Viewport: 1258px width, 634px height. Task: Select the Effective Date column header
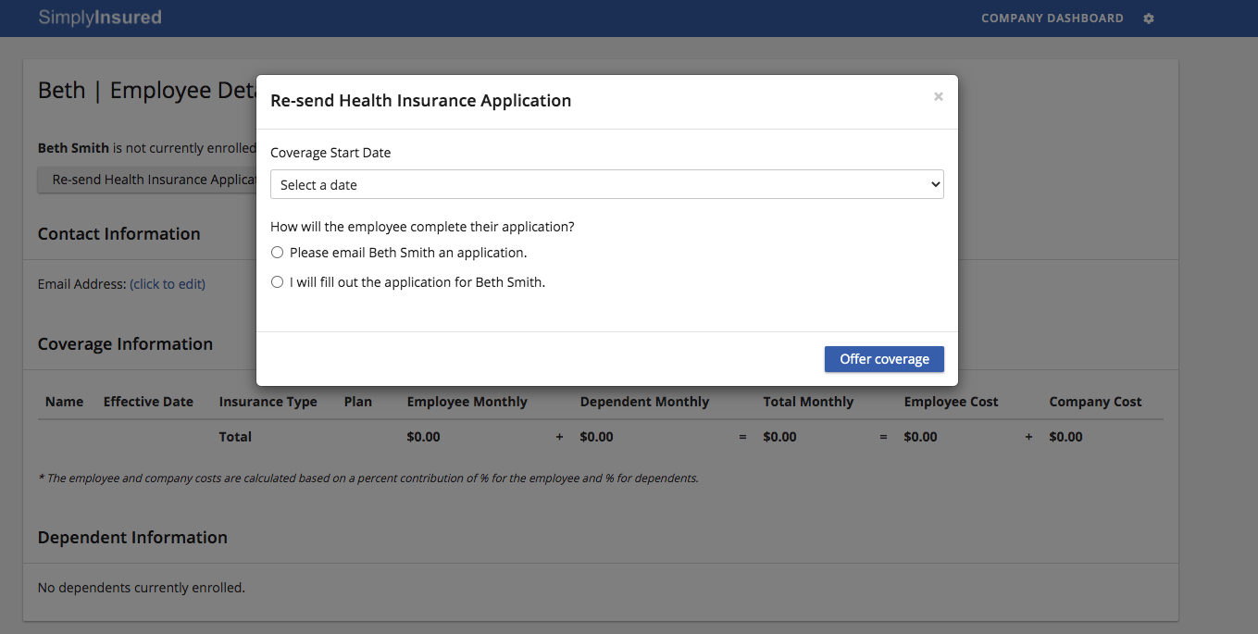click(148, 401)
